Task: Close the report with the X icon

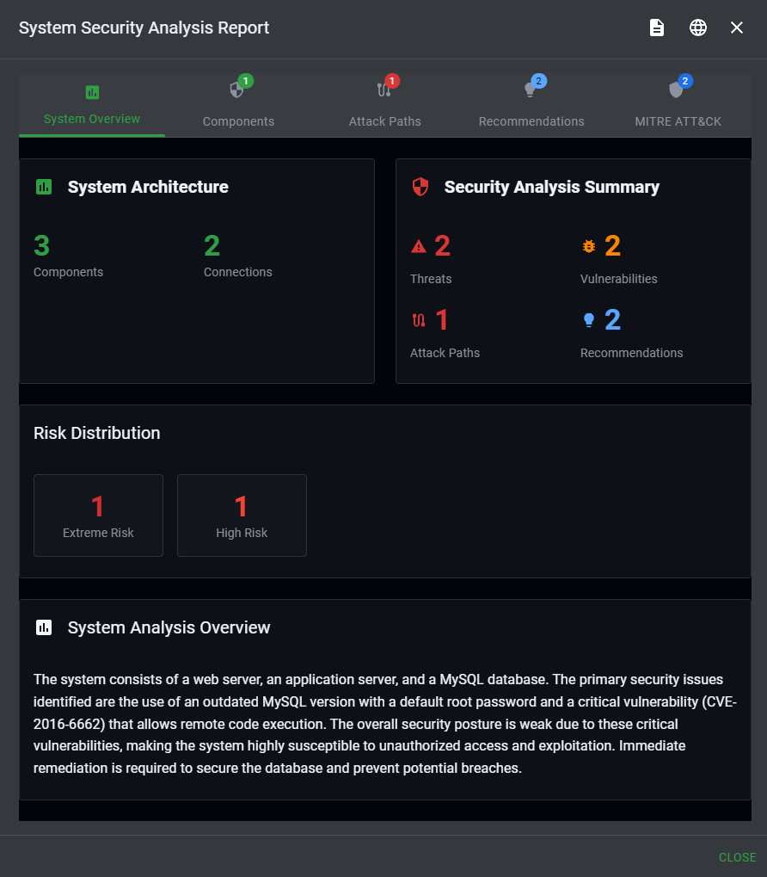Action: [x=737, y=28]
